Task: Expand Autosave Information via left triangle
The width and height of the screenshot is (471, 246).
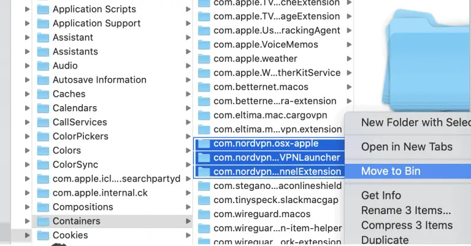Action: coord(28,80)
